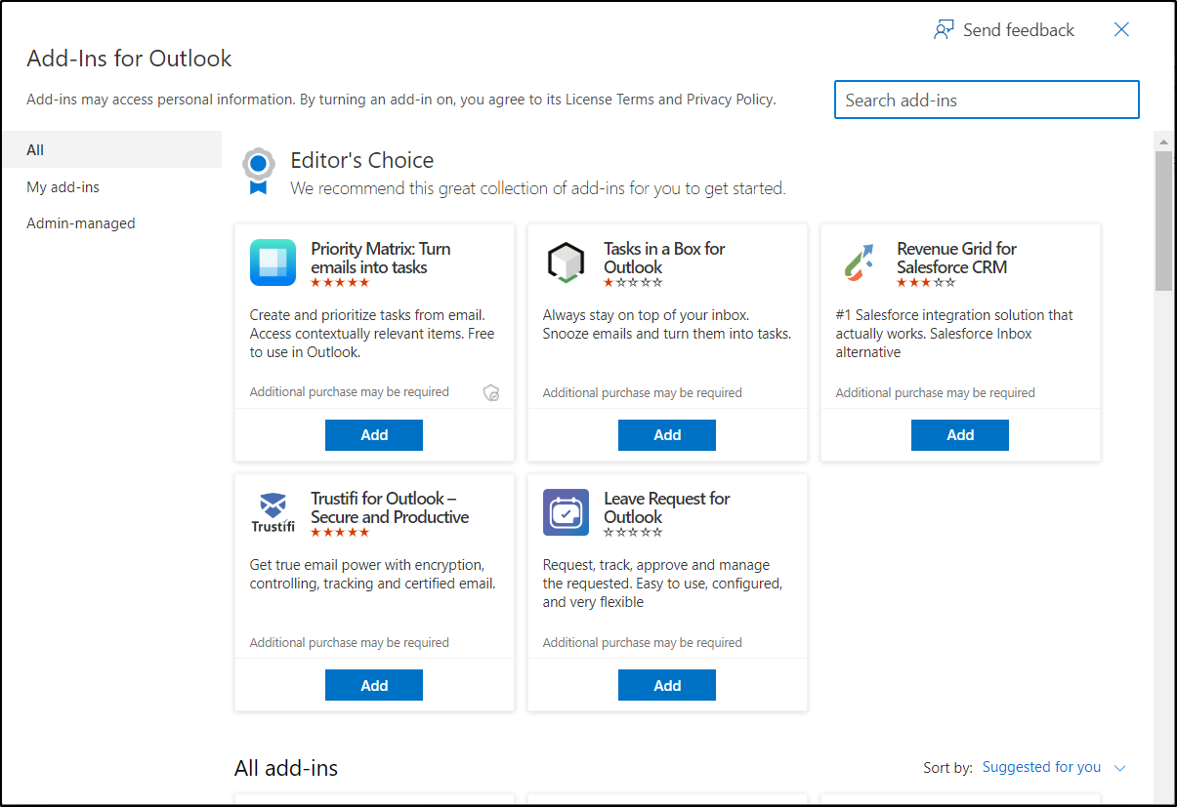Click 'Always stay on top of your inbox' description
Screen dimensions: 1177x807
pos(667,324)
